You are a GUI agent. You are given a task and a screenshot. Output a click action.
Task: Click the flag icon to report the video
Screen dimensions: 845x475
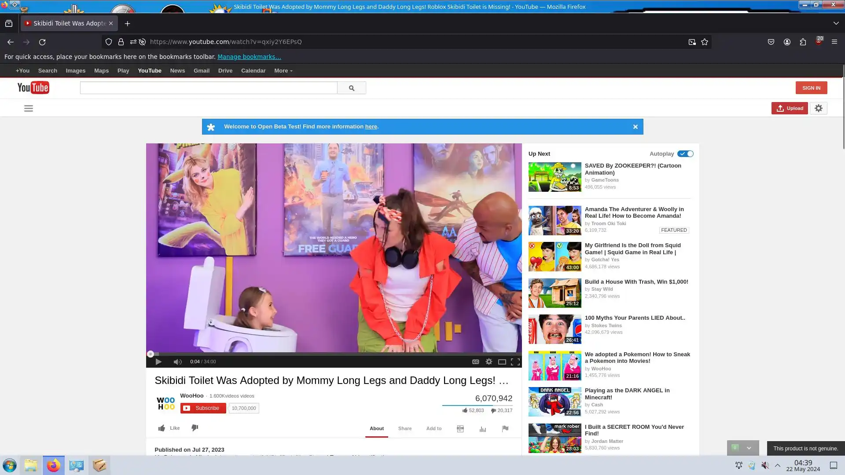[505, 429]
